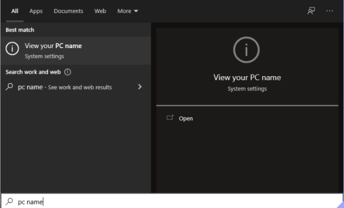Click the info icon next to Search work and web
344x208 pixels.
pos(68,72)
